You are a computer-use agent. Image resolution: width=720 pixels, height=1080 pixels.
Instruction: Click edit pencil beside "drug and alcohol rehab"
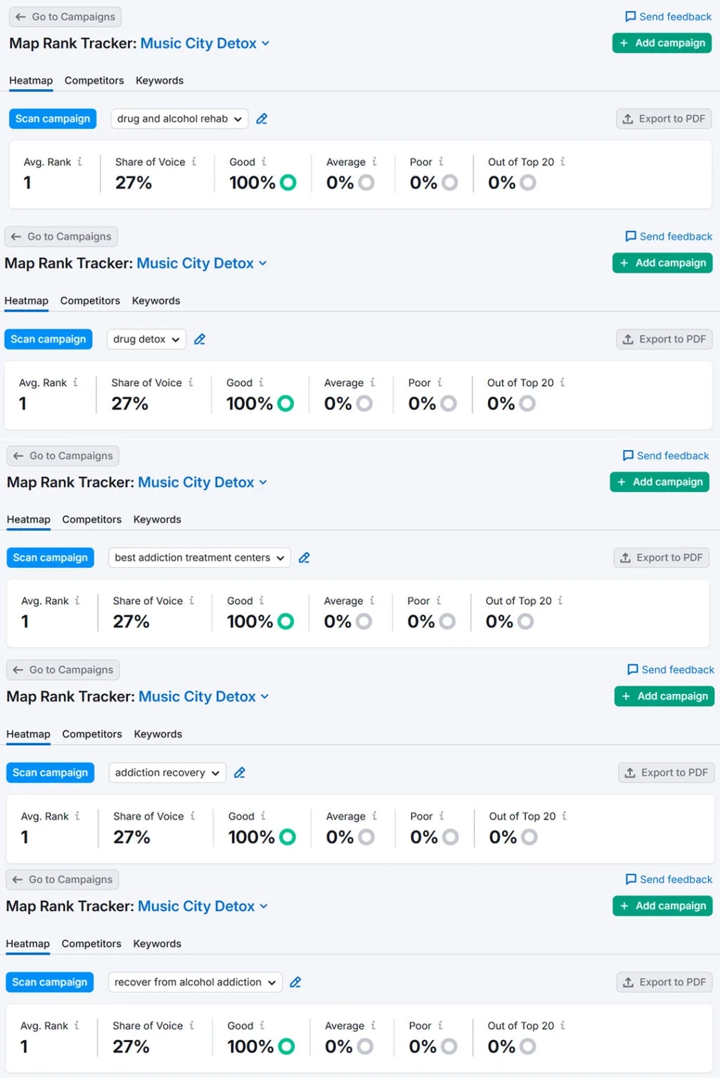(262, 119)
